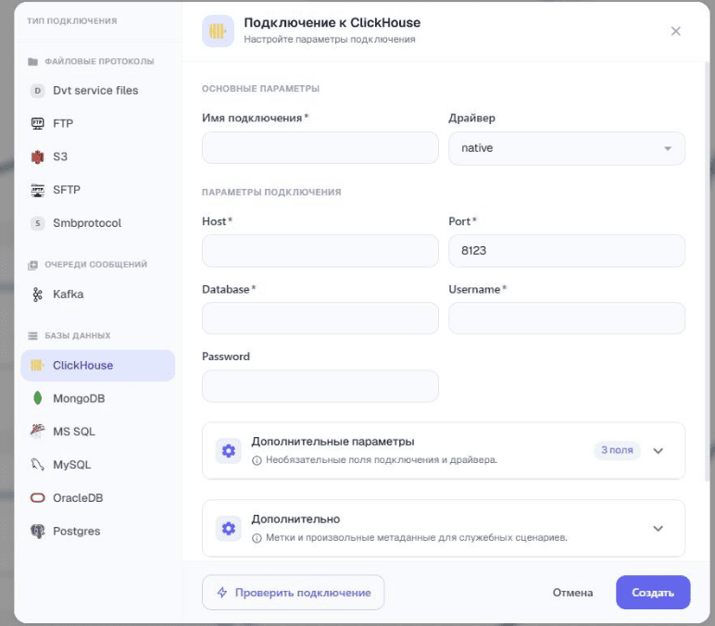Select MS SQL connection type
The height and width of the screenshot is (626, 715).
[x=97, y=432]
